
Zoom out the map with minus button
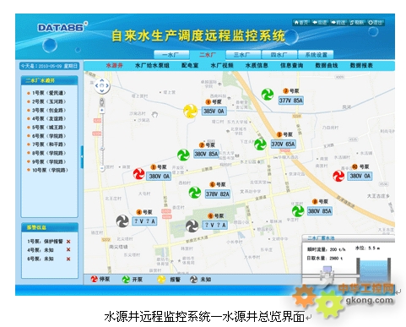click(x=102, y=168)
